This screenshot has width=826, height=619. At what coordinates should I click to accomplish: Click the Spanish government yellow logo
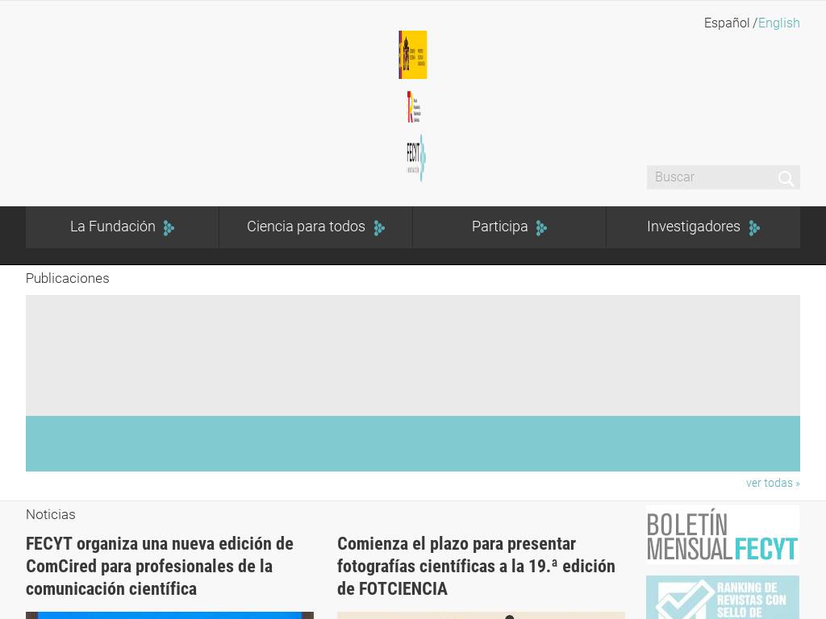tap(412, 55)
